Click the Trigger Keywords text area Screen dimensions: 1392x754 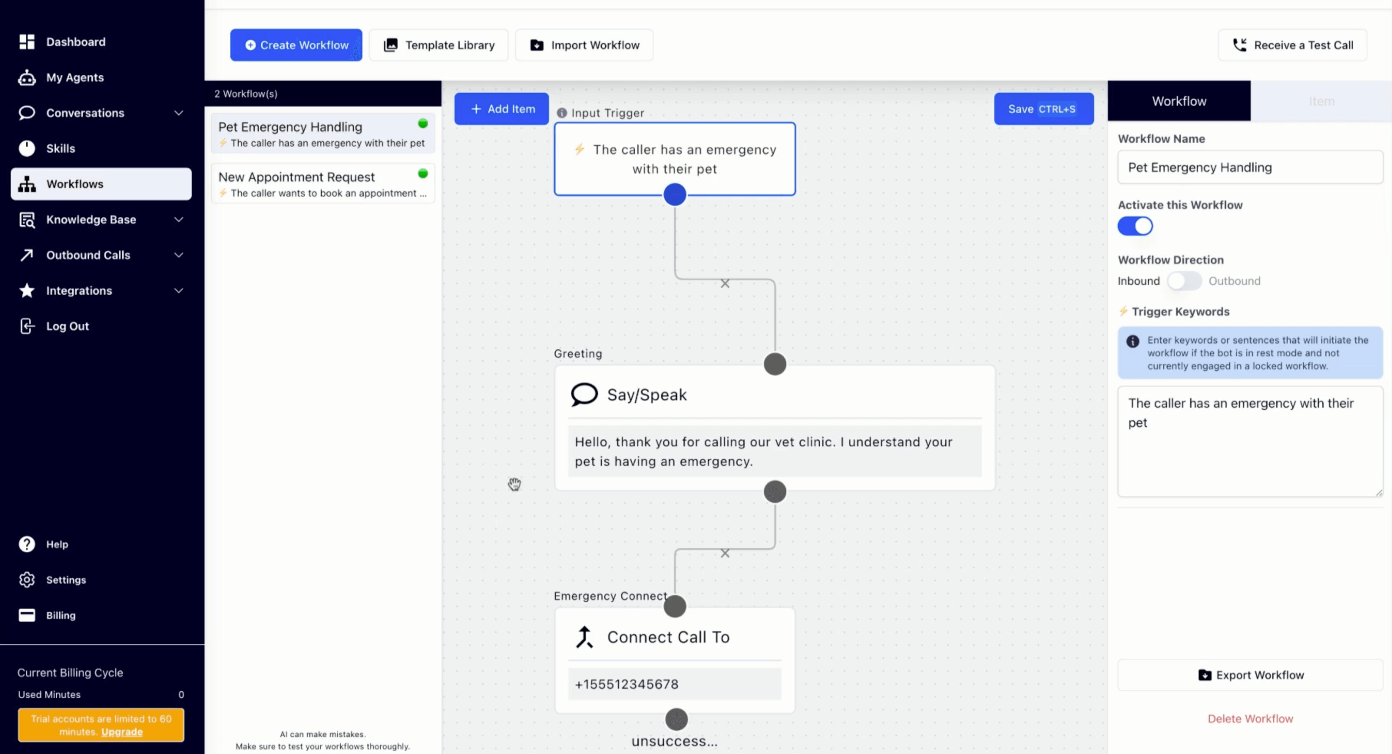coord(1250,441)
